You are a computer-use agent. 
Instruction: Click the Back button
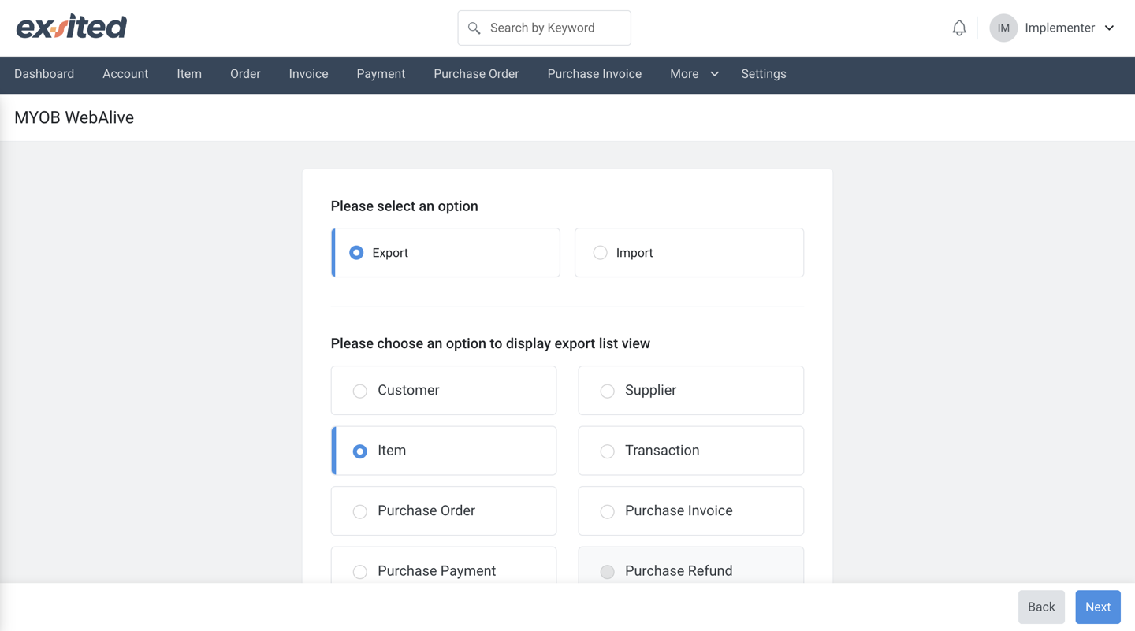[1041, 607]
